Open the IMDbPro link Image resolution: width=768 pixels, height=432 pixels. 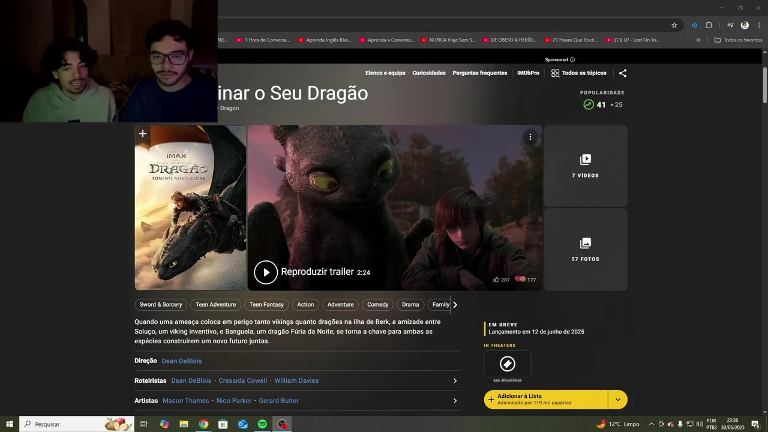coord(528,73)
